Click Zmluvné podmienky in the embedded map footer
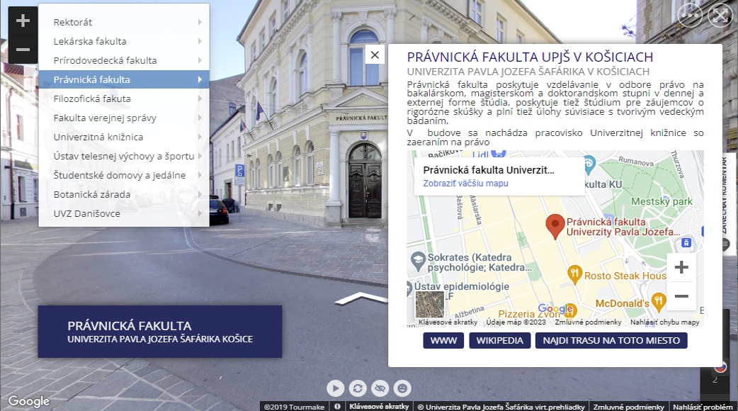 [588, 322]
